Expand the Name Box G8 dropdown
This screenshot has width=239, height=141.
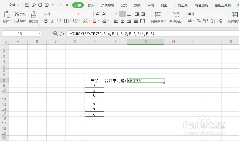(x=40, y=34)
